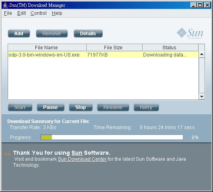Click the Java icon in the title bar
The width and height of the screenshot is (213, 192).
click(x=6, y=5)
